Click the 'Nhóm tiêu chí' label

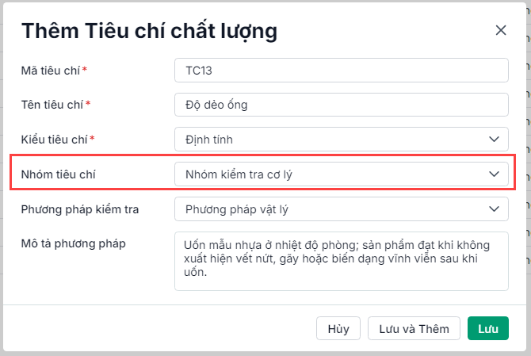coord(57,174)
